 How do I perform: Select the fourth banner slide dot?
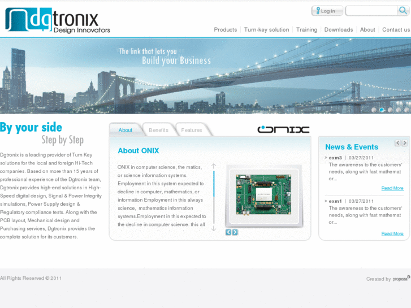click(399, 110)
